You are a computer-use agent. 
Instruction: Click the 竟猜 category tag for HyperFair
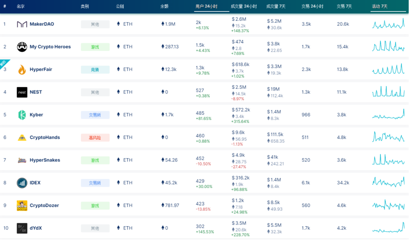pos(95,70)
